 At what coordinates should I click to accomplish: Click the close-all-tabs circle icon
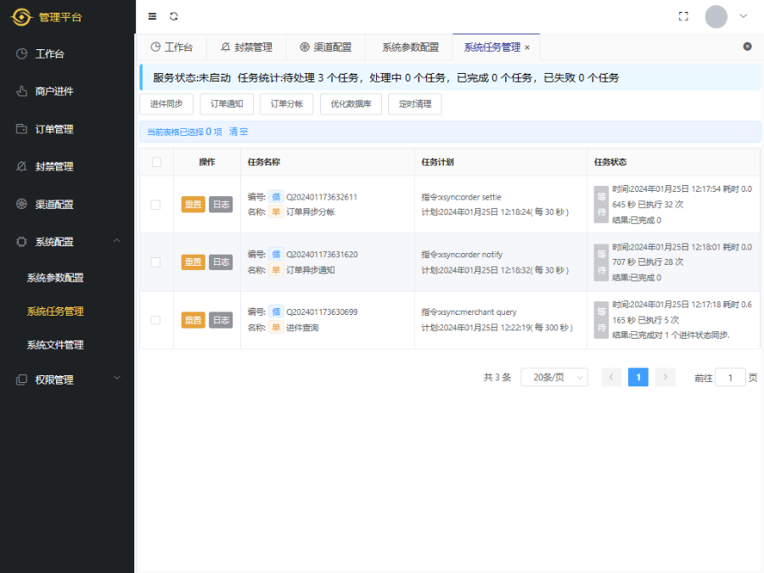click(747, 47)
